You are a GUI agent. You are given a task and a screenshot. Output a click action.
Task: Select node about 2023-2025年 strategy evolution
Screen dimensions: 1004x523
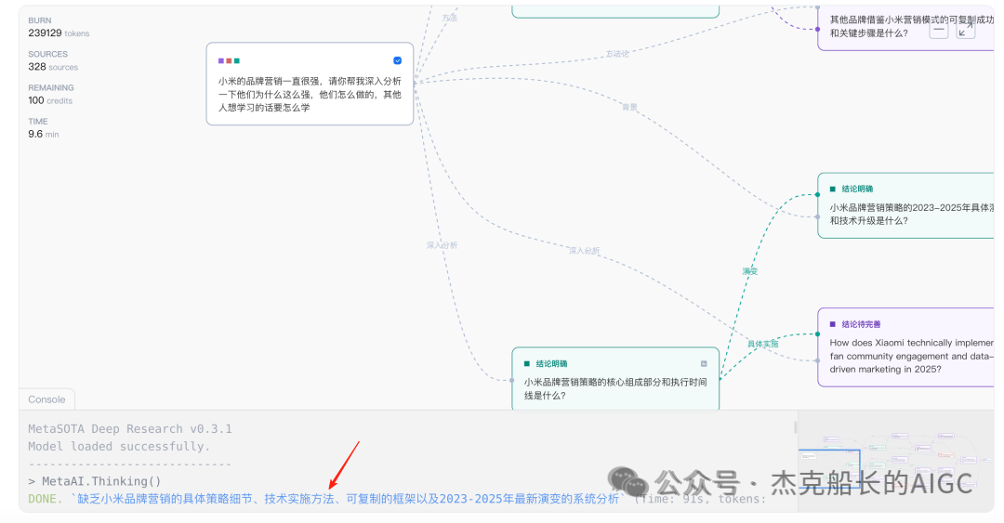tap(906, 205)
